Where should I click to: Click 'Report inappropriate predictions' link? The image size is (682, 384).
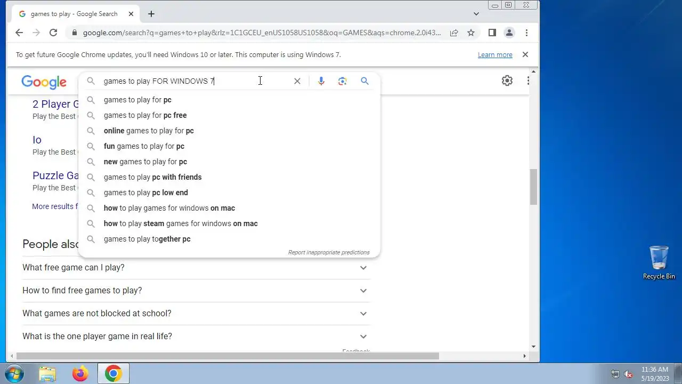[329, 252]
